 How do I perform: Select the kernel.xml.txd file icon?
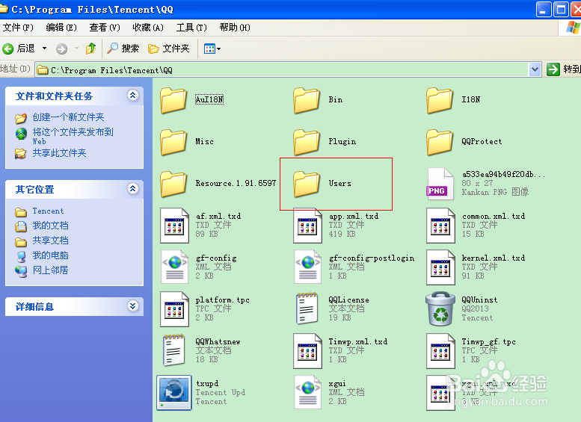point(440,267)
